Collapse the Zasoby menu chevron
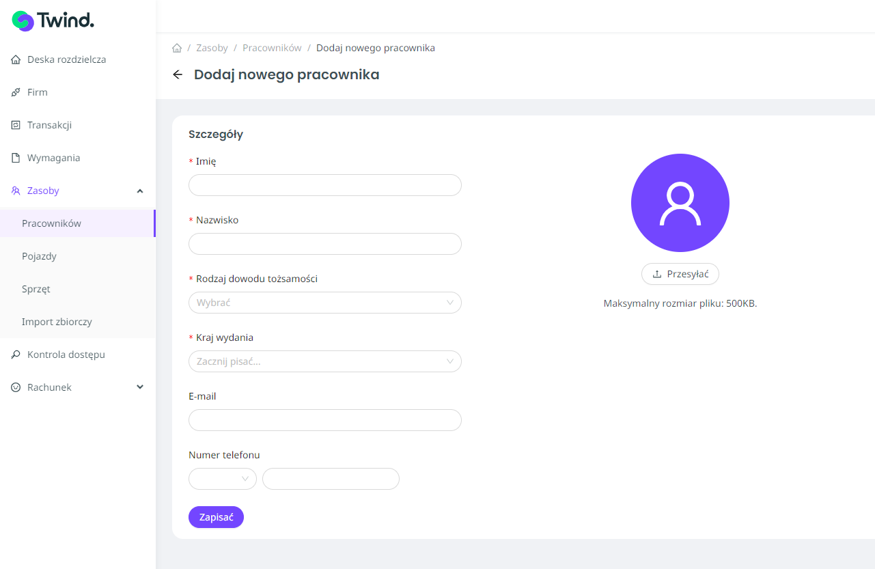Screen dimensions: 875x569 pyautogui.click(x=140, y=191)
